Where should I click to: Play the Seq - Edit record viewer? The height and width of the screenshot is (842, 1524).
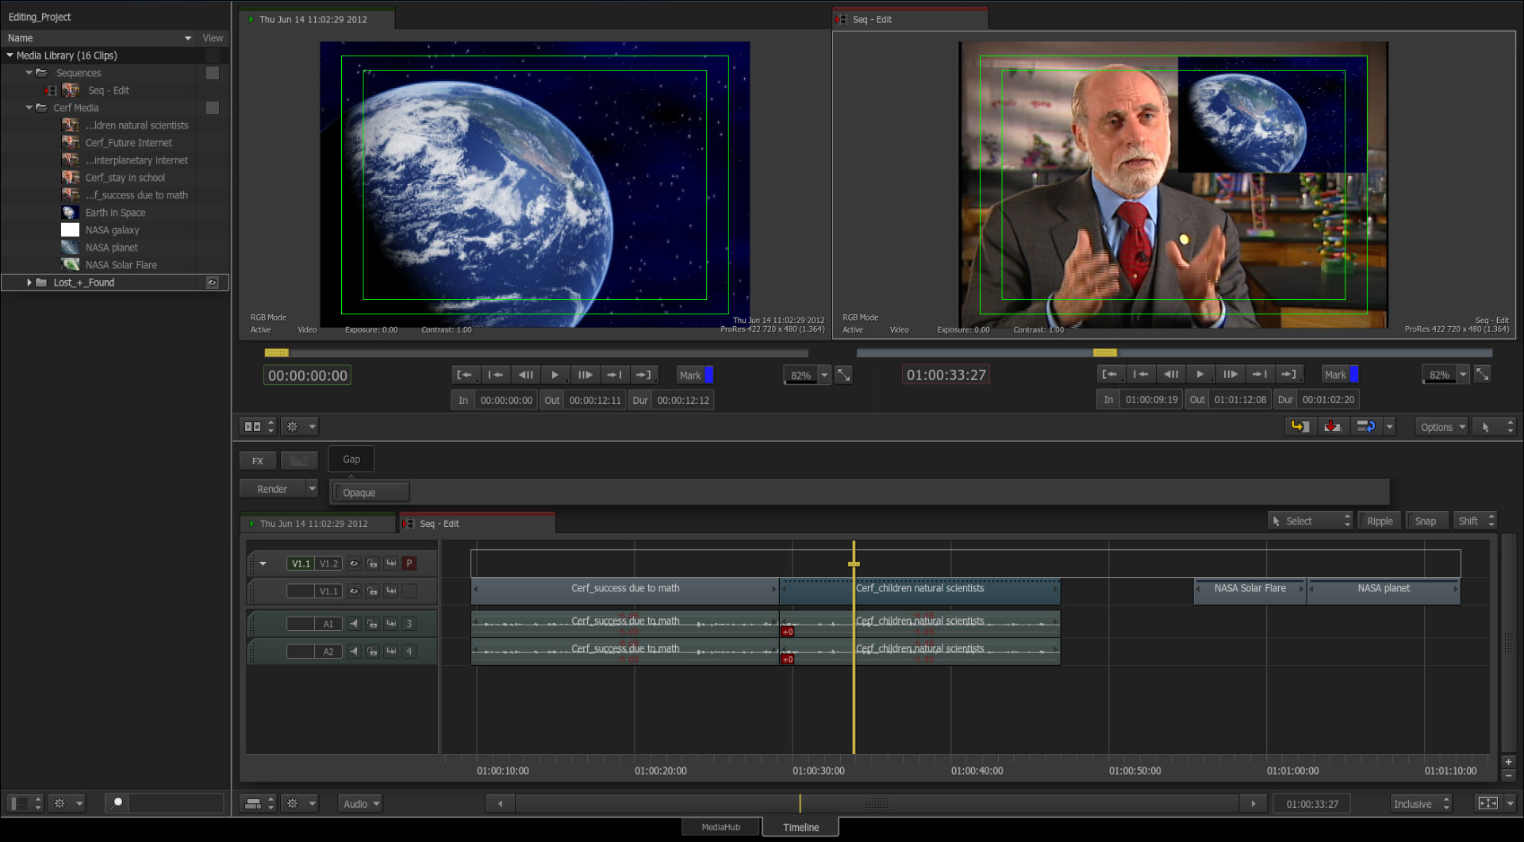[1200, 374]
